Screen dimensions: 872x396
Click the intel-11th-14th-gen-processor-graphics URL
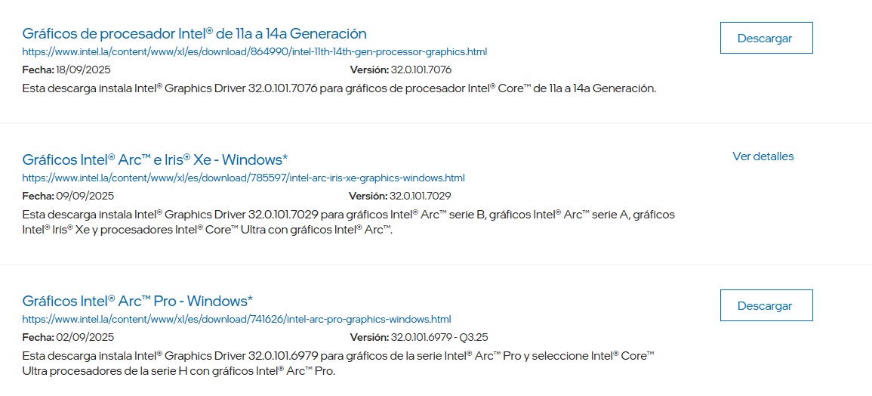click(254, 52)
